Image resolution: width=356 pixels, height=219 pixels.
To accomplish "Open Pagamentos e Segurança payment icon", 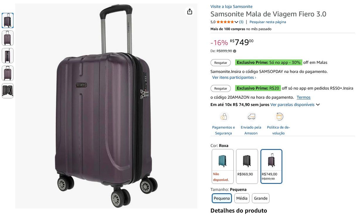I will coord(223,117).
